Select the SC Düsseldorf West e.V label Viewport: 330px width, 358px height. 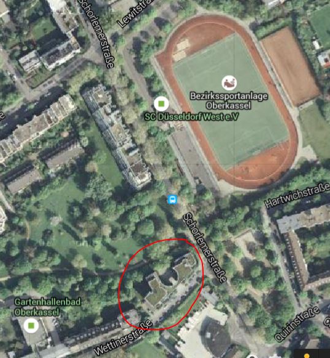pos(191,117)
